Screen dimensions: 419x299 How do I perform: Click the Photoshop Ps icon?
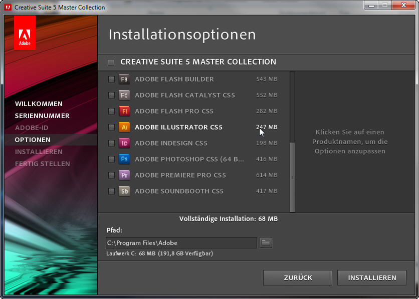click(124, 159)
